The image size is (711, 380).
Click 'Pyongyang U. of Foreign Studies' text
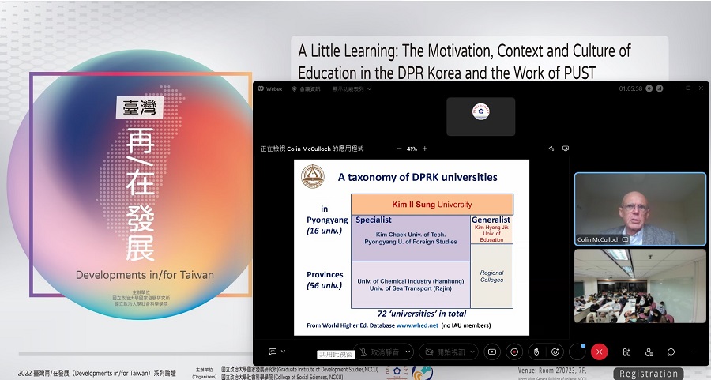click(411, 242)
